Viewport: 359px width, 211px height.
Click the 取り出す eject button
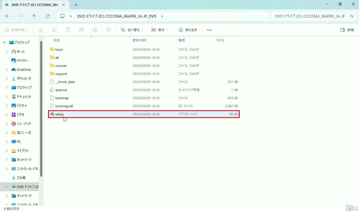coord(188,30)
